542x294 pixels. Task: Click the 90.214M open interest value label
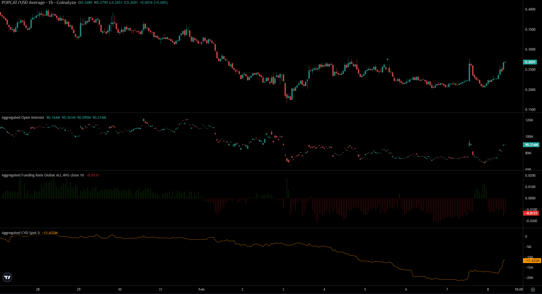click(531, 145)
